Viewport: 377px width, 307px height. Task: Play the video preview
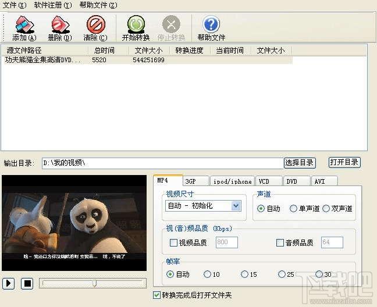tap(8, 284)
